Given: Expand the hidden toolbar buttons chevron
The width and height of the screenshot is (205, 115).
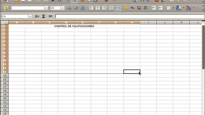Looking at the screenshot, I should pos(203,6).
